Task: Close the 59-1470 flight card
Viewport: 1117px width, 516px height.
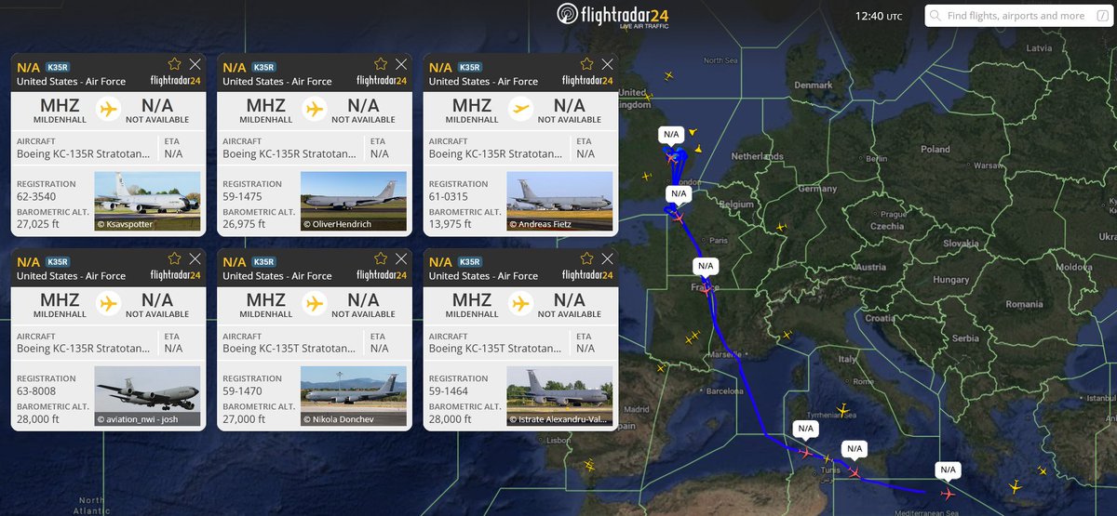Action: (400, 258)
